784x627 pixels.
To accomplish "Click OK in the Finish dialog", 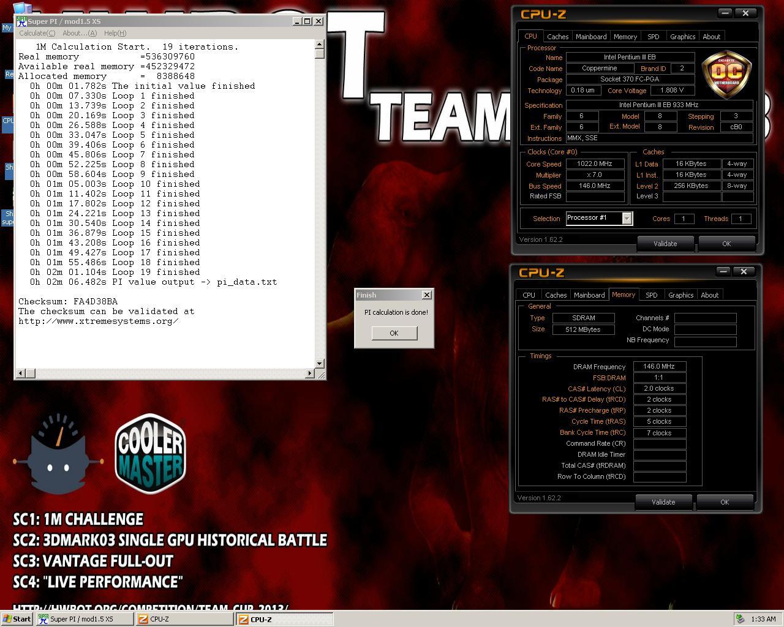I will tap(394, 333).
